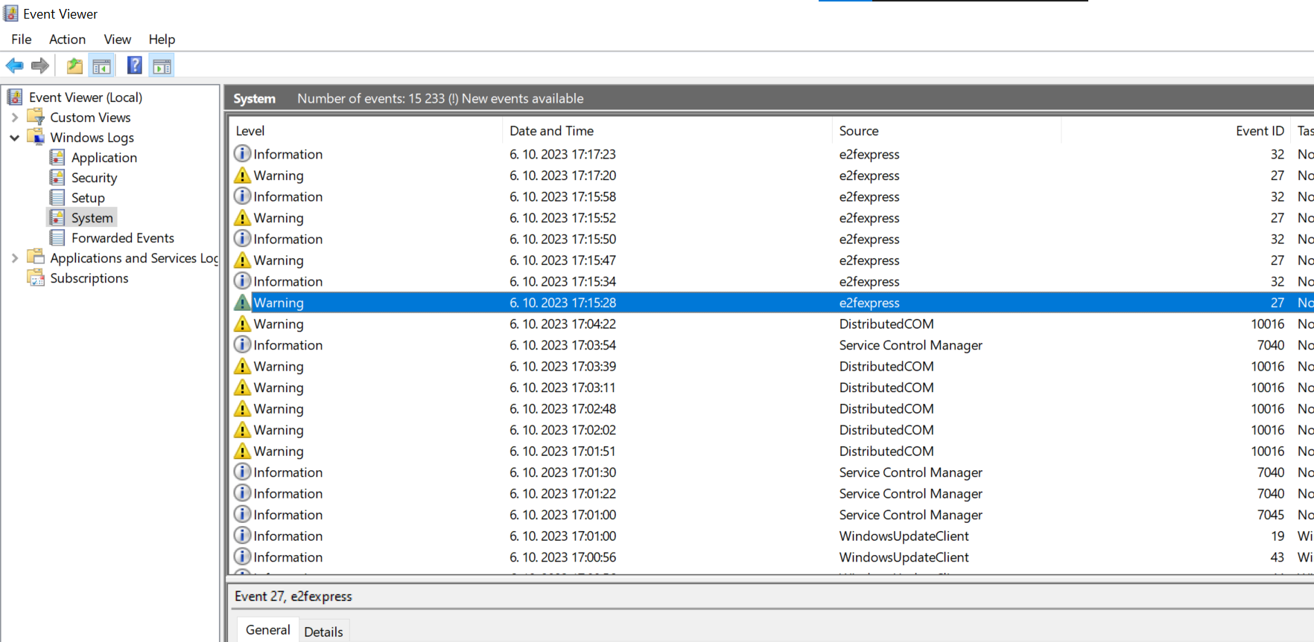Open the Help menu
The image size is (1314, 642).
162,39
